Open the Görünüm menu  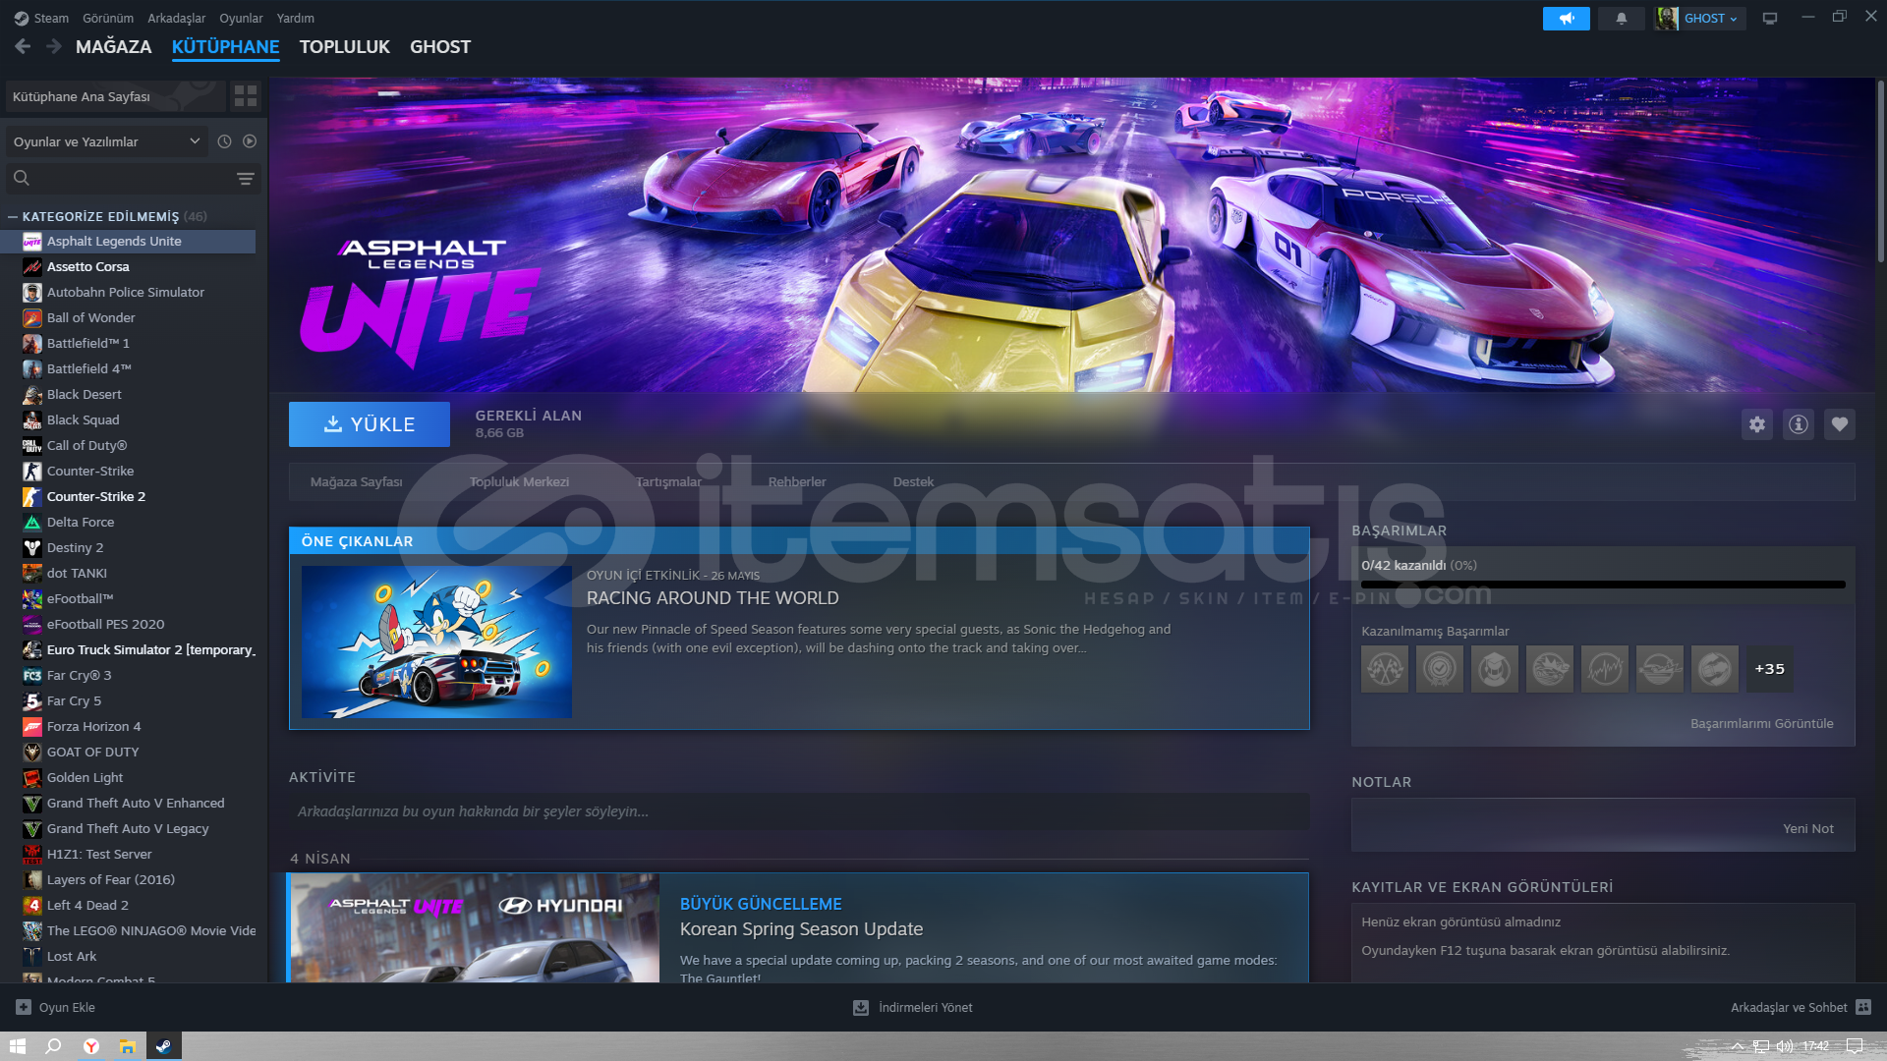coord(108,18)
